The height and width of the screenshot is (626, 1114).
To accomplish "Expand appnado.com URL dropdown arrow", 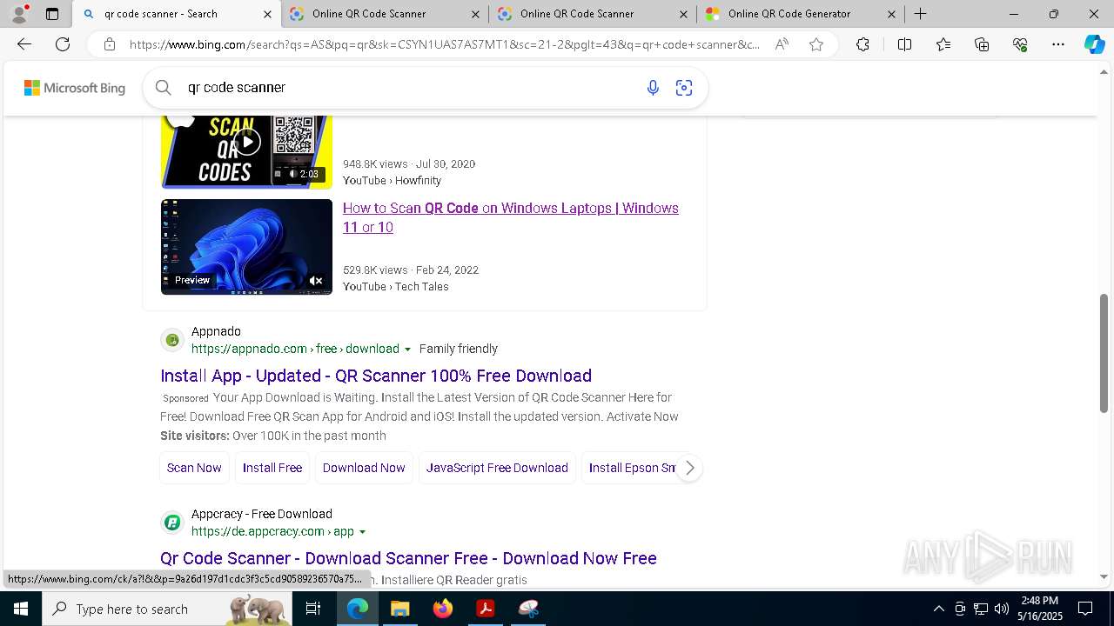I will pos(407,350).
